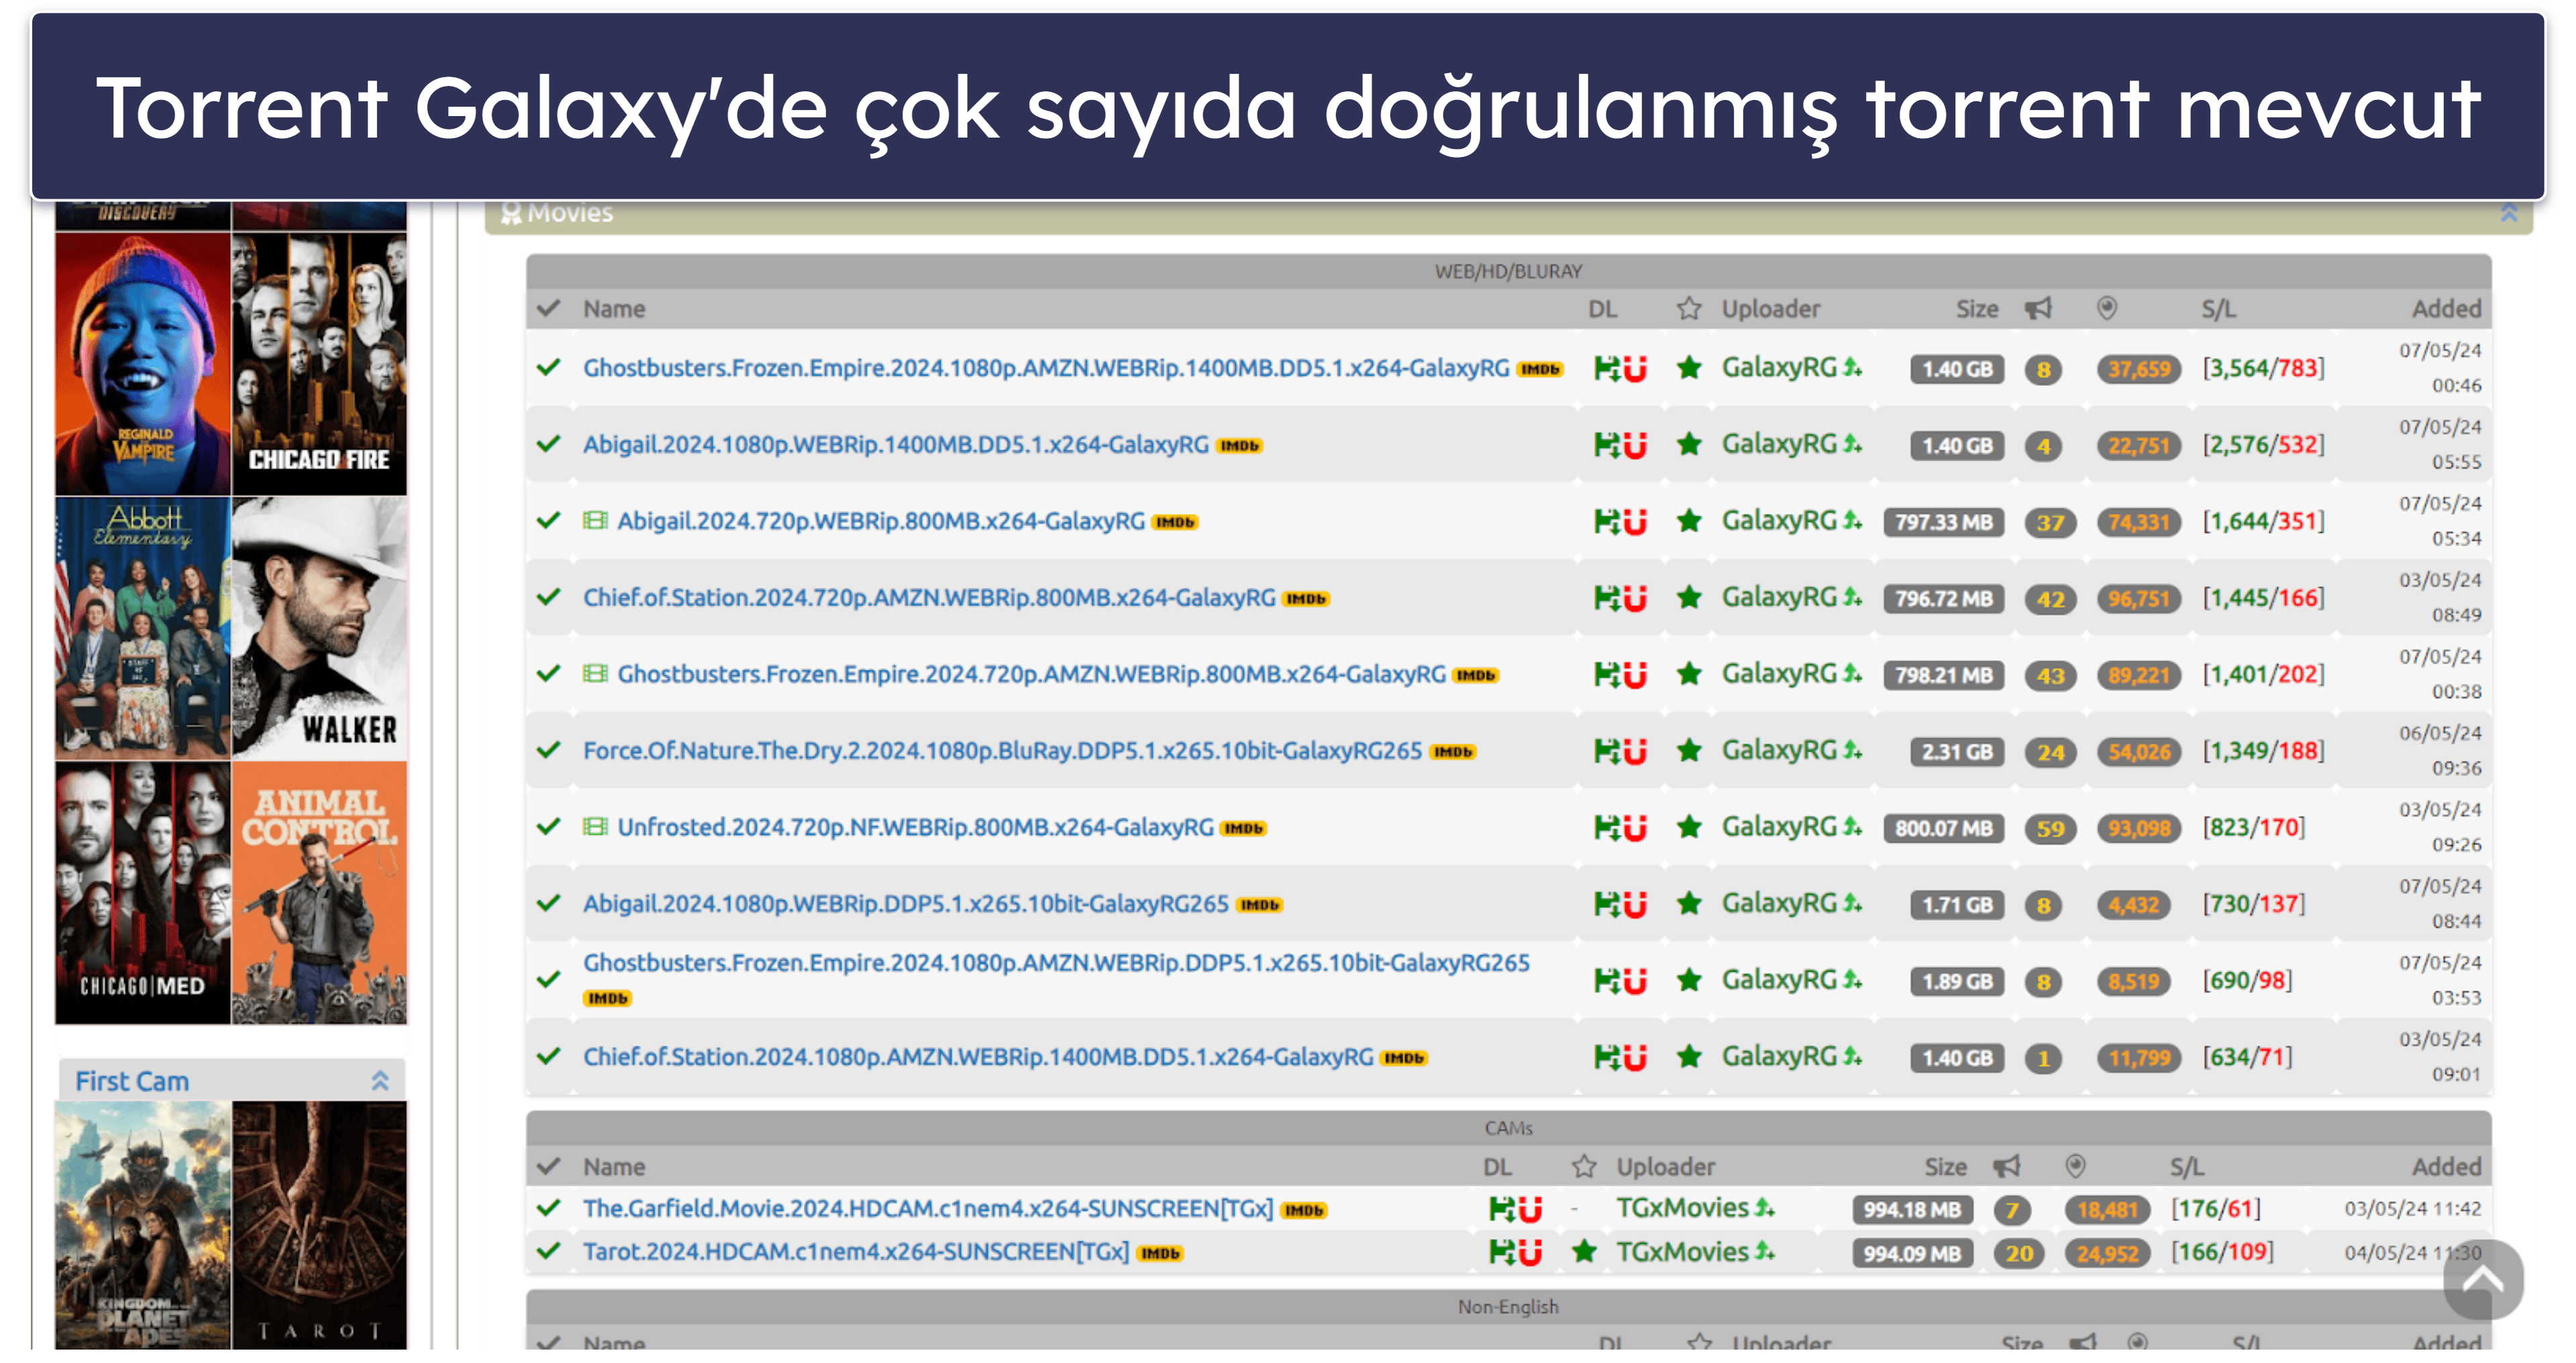Click the follow icon beside TGxMovies in Garfield row
Image resolution: width=2576 pixels, height=1363 pixels.
(1765, 1209)
